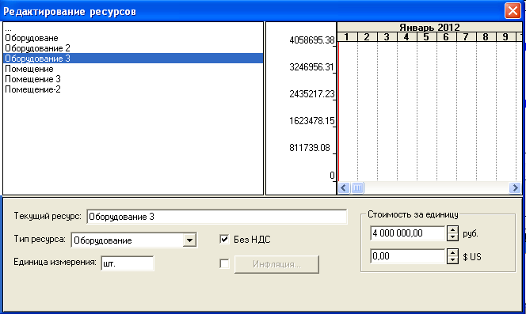
Task: Enable the inflation checkbox next to Инфляция
Action: tap(224, 263)
